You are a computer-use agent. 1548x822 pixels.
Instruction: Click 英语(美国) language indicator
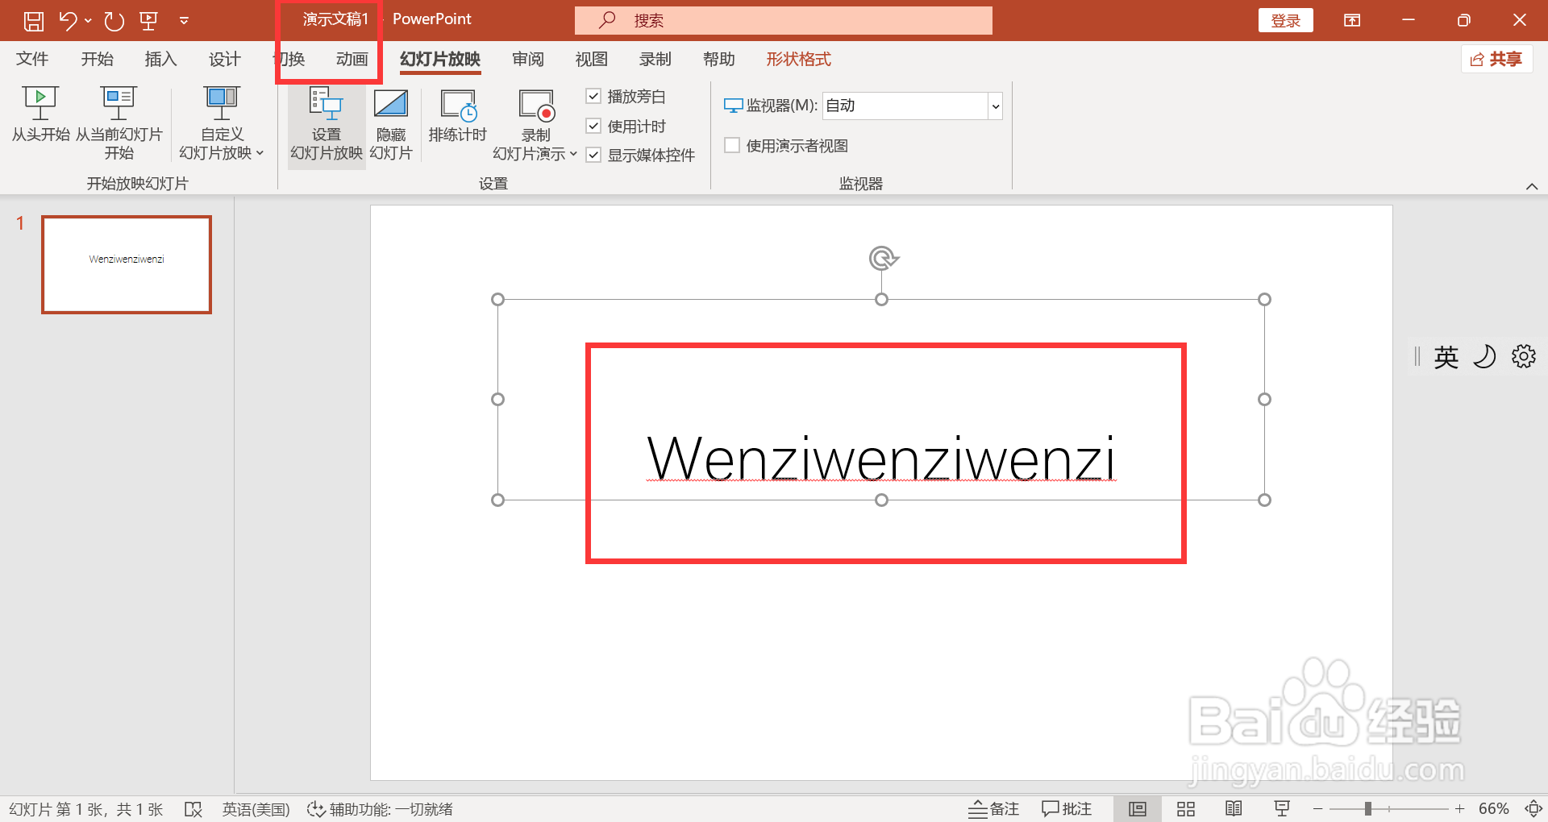point(256,809)
